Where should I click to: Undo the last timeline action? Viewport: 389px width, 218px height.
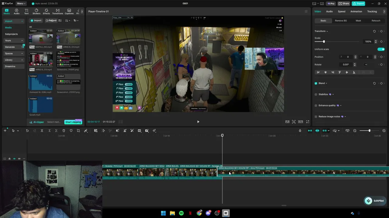point(27,130)
